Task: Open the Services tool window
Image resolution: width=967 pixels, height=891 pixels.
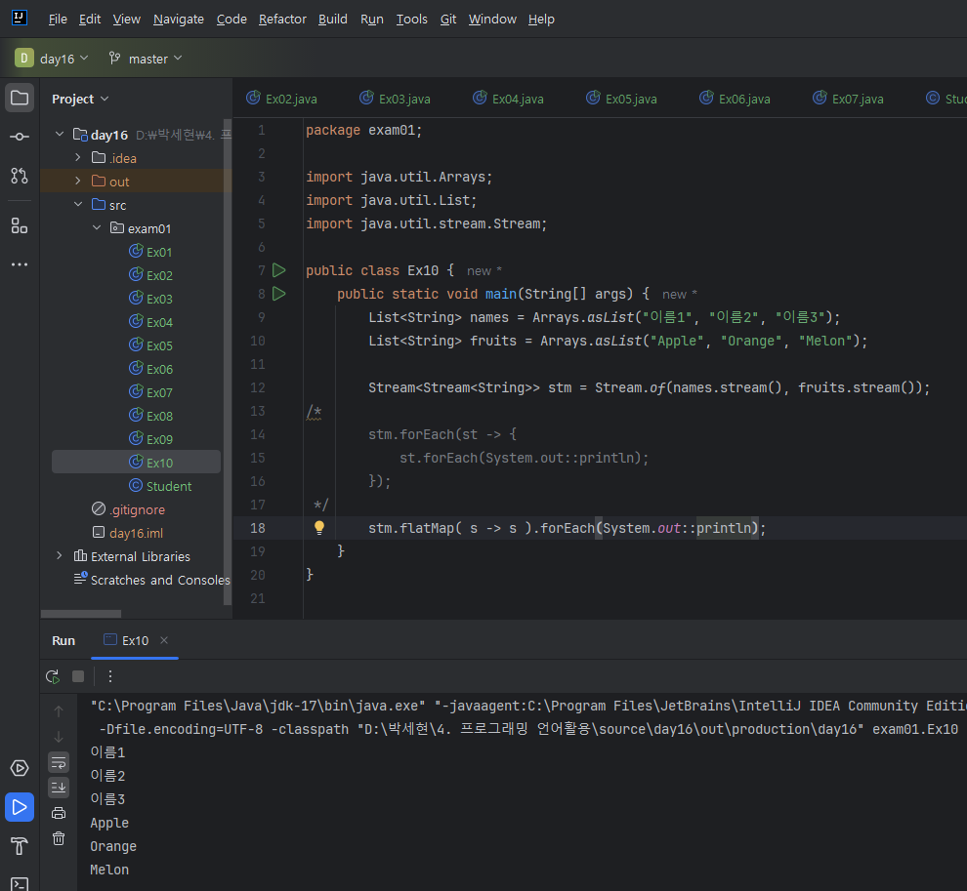Action: tap(20, 768)
